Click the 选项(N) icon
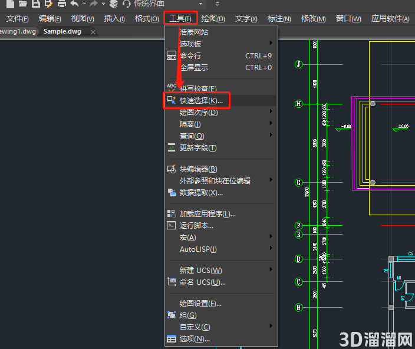The height and width of the screenshot is (349, 415). click(x=172, y=338)
